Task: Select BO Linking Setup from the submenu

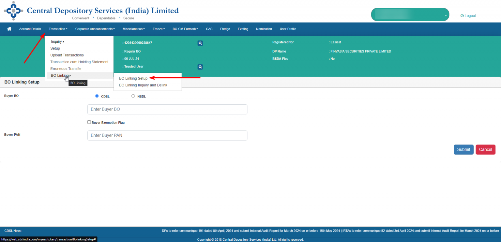Action: 133,78
